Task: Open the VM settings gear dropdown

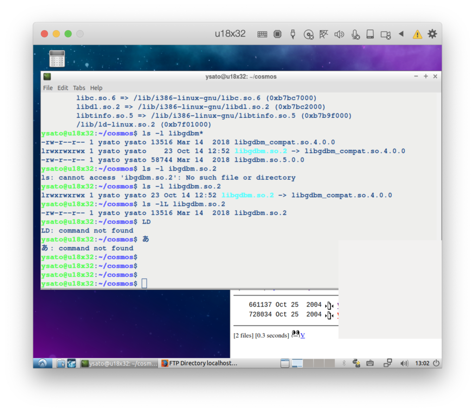Action: click(x=432, y=34)
